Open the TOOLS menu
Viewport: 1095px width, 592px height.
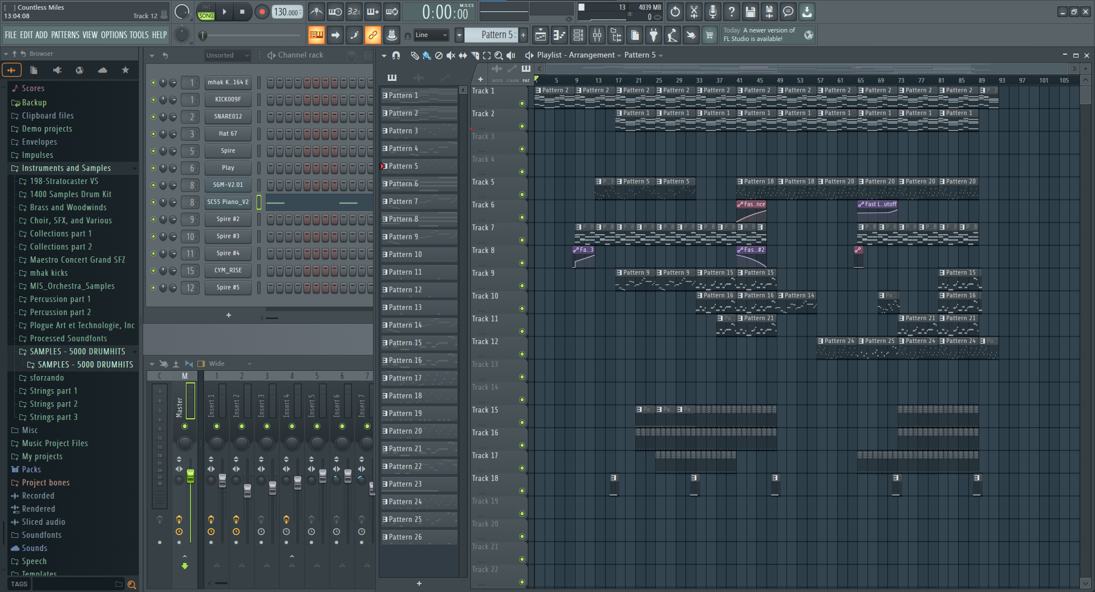(139, 35)
